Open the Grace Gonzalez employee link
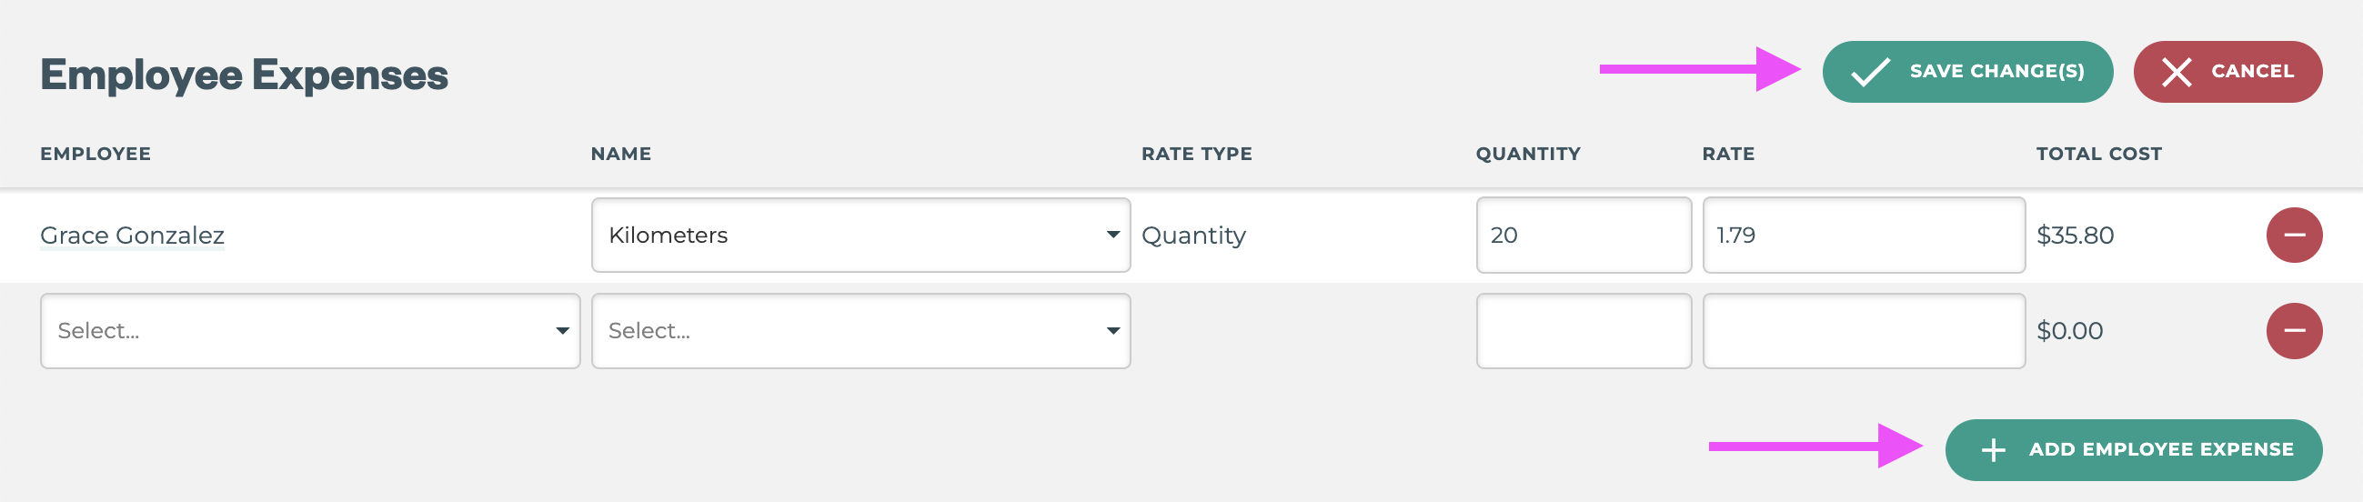The height and width of the screenshot is (502, 2363). coord(132,235)
